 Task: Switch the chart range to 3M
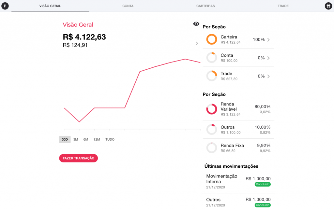point(76,139)
